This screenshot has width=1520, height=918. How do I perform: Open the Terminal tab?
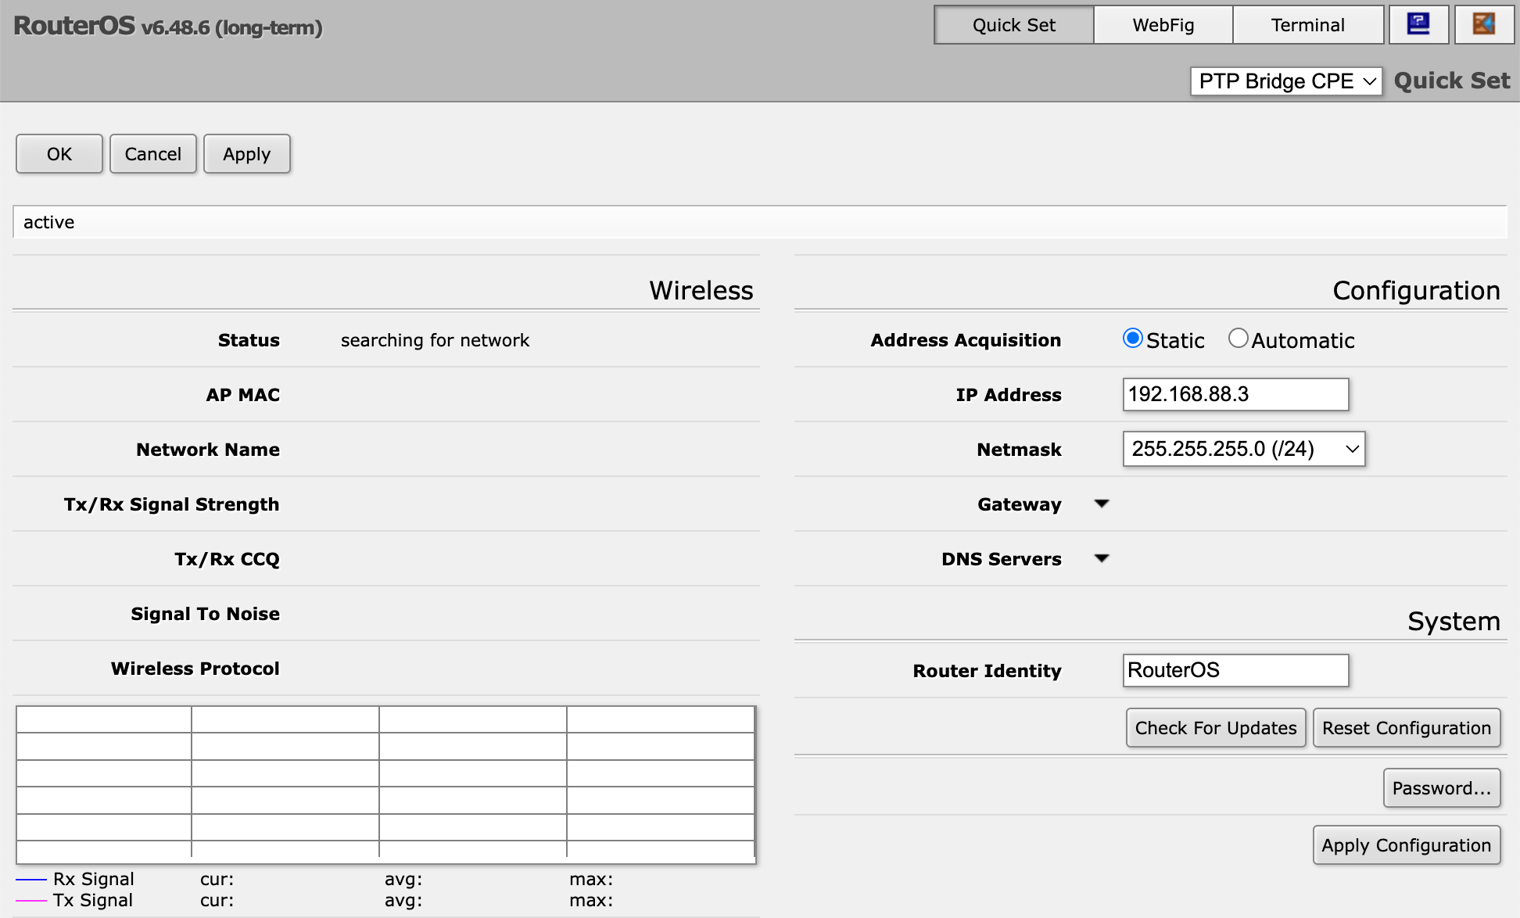coord(1307,25)
